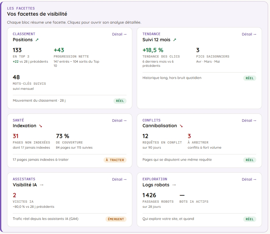The image size is (270, 234).
Task: Click '17 pages jamais indexées à traiter' footer
Action: pos(41,160)
